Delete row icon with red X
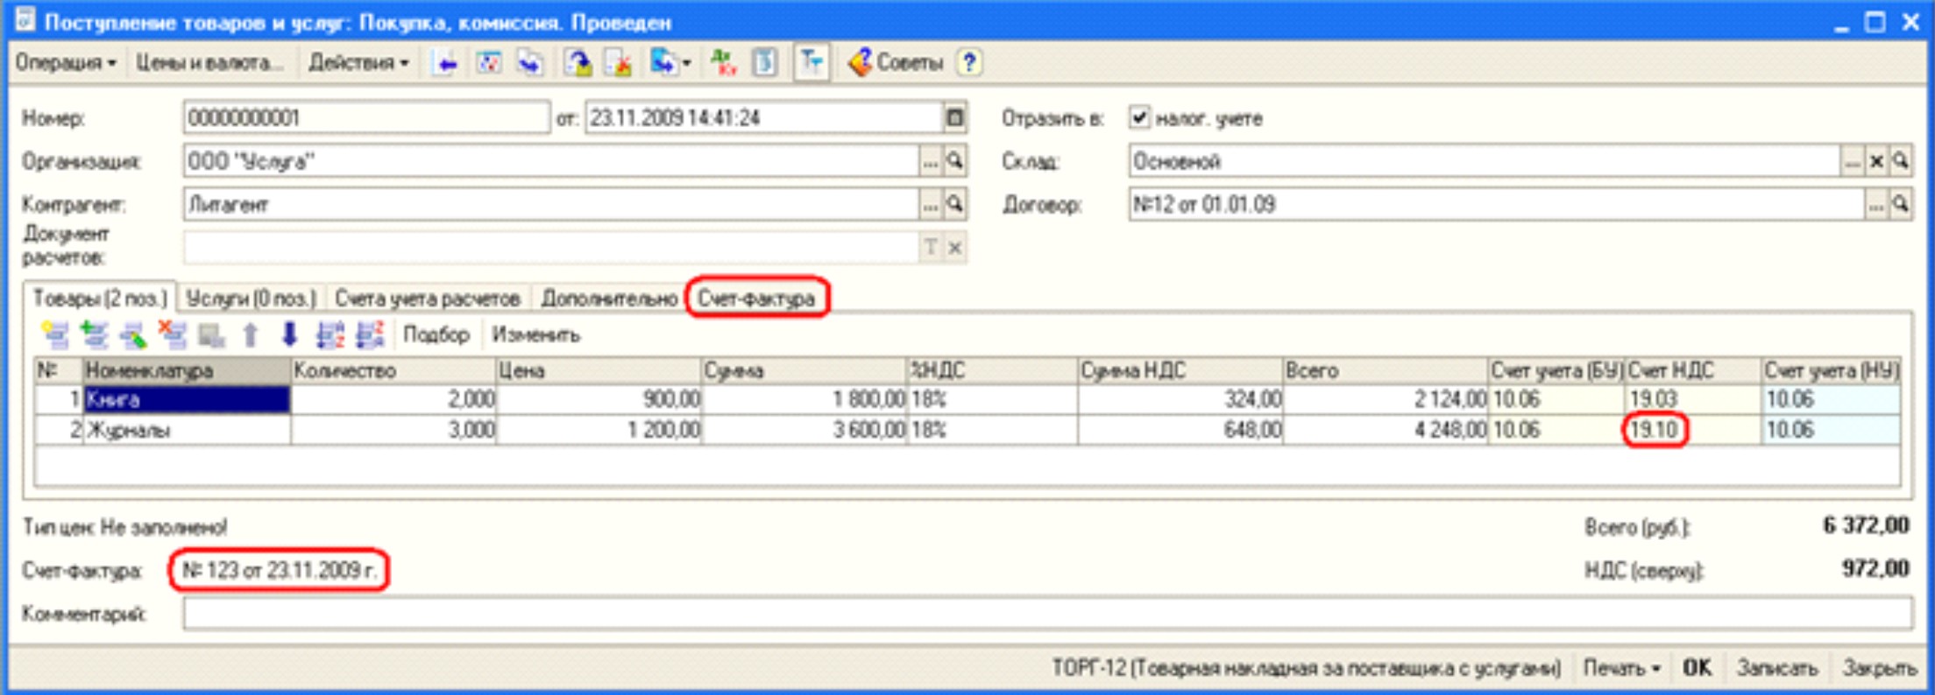The height and width of the screenshot is (695, 1935). [x=172, y=335]
